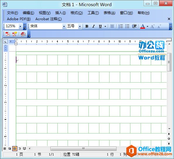Image resolution: width=174 pixels, height=159 pixels.
Task: Open underline style dropdown arrow
Action: [x=105, y=26]
